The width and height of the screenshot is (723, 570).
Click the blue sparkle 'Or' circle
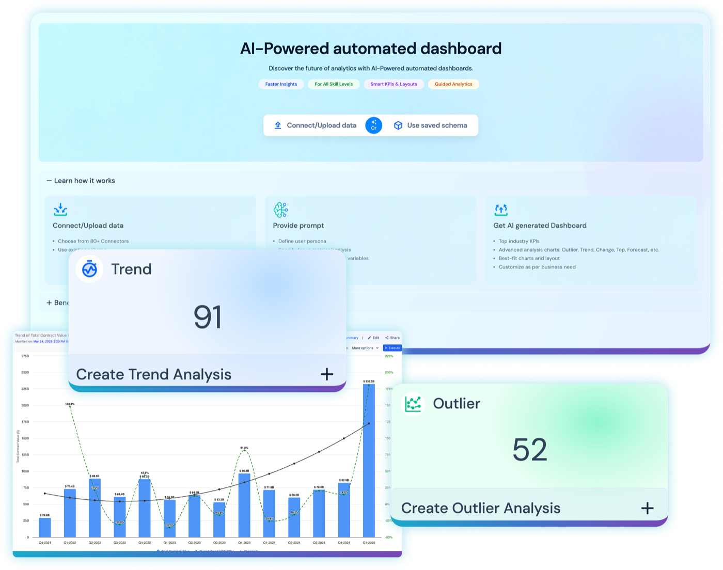tap(374, 125)
